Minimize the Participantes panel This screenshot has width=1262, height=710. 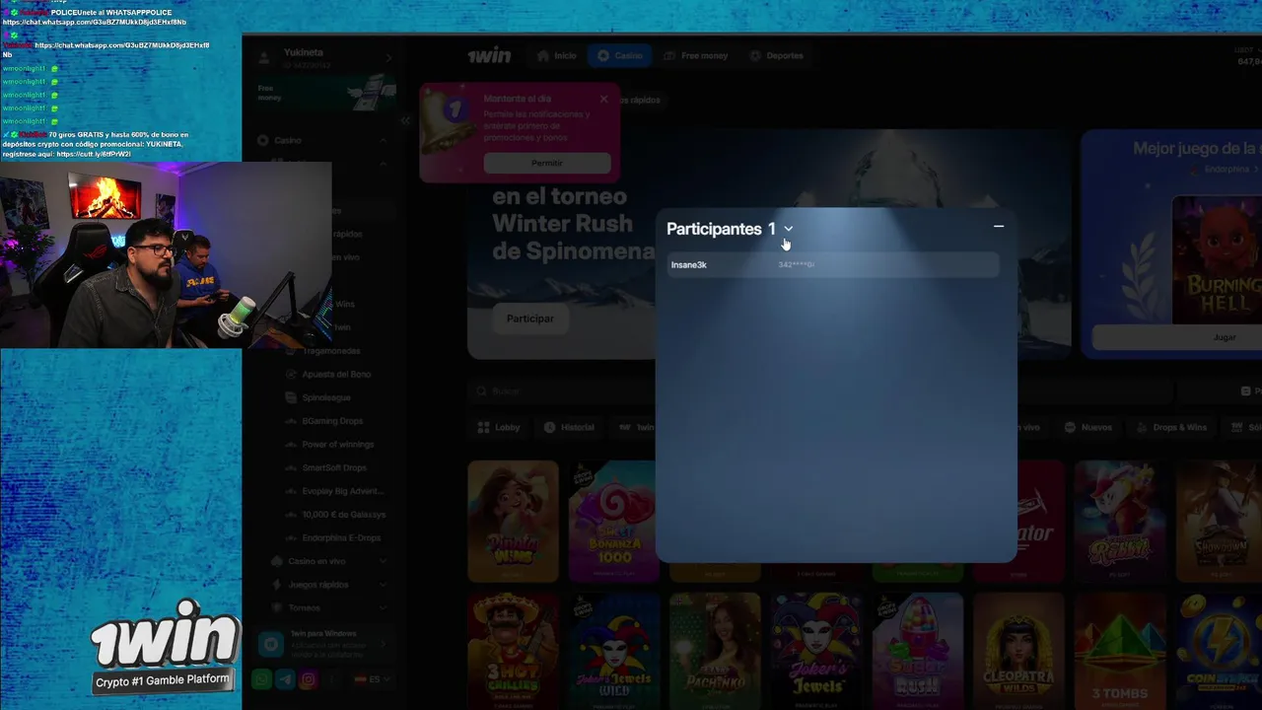[999, 227]
